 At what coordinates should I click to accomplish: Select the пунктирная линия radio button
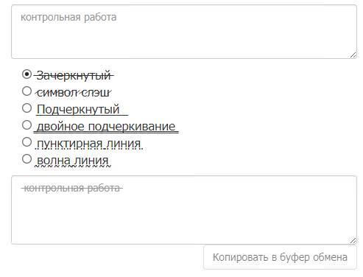[27, 142]
